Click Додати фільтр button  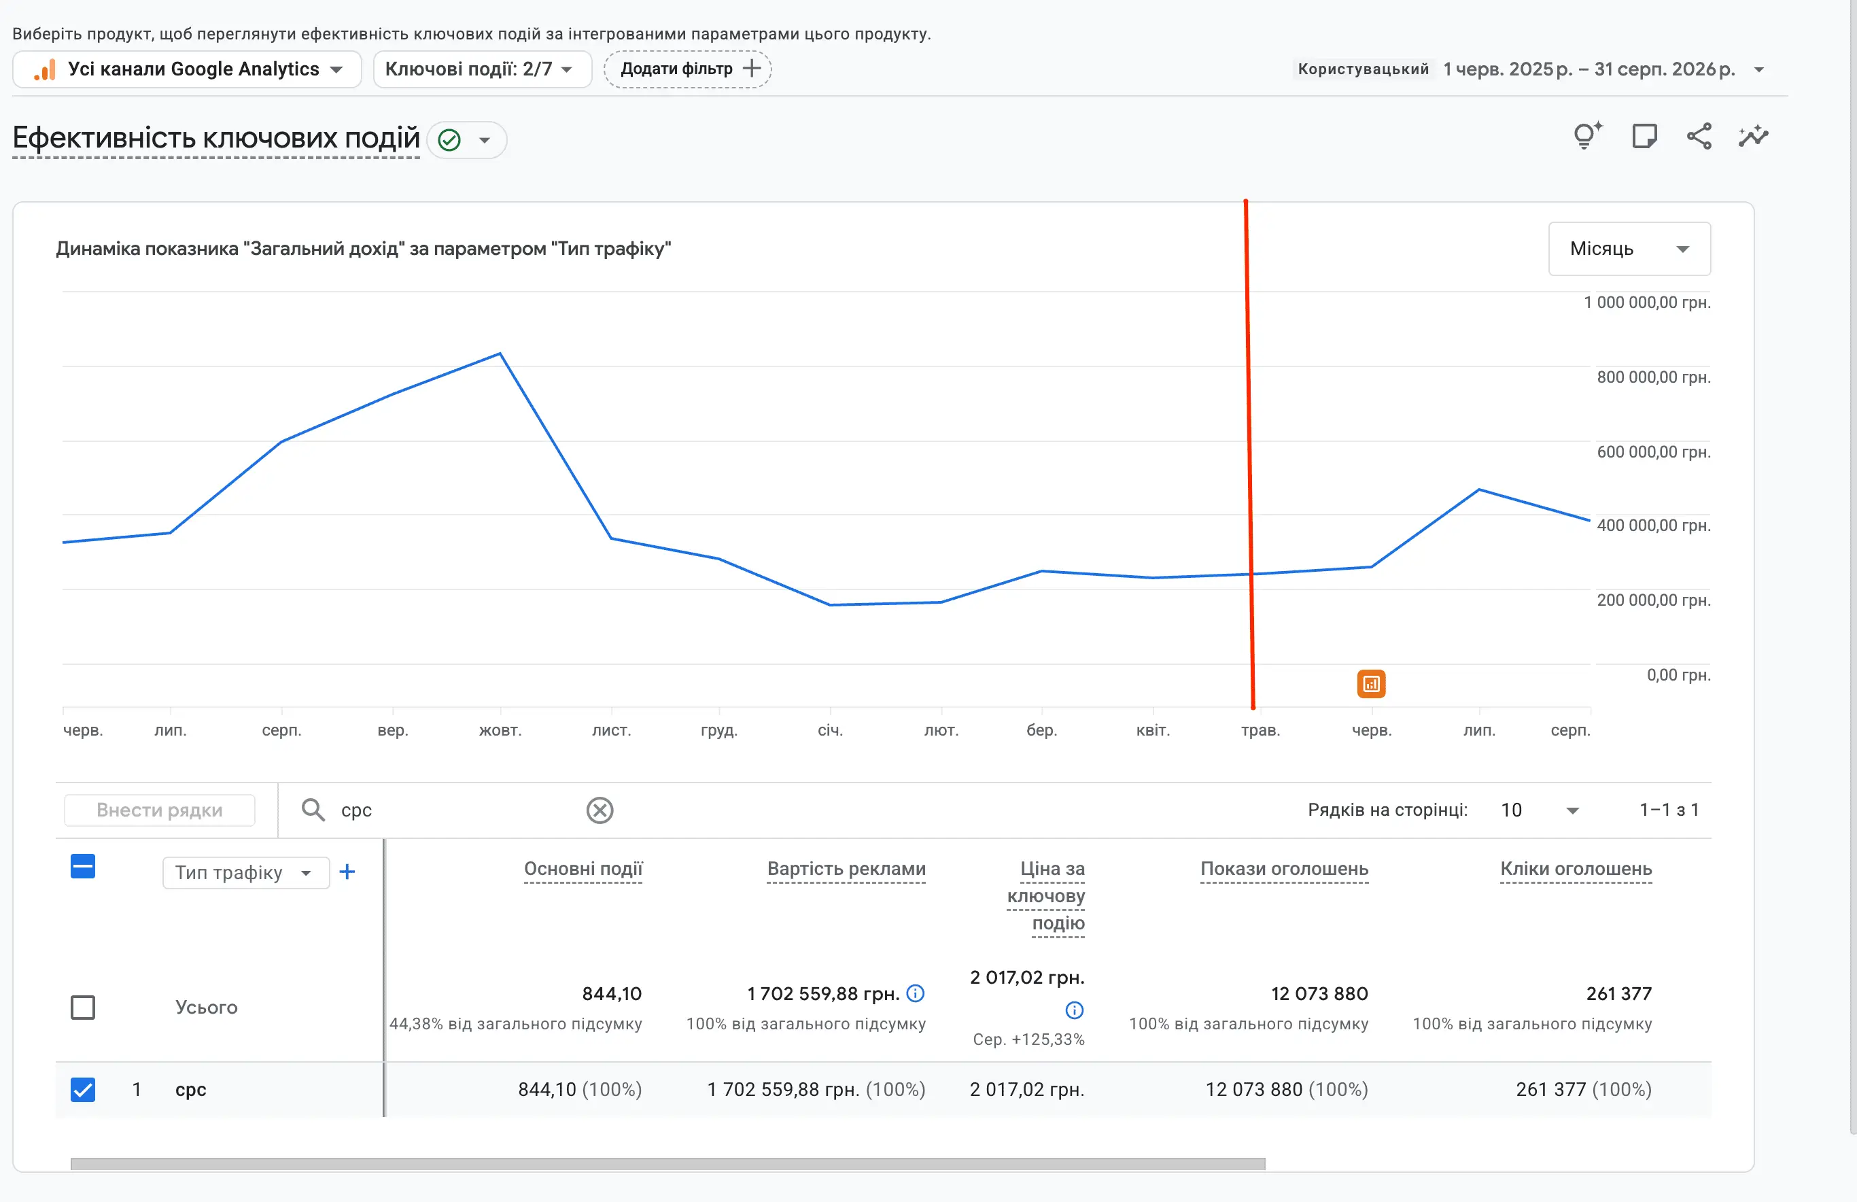pyautogui.click(x=687, y=69)
